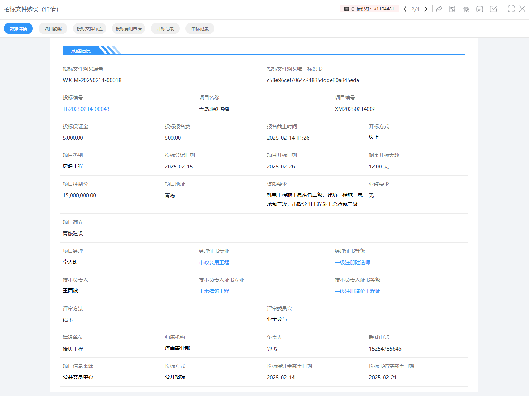The height and width of the screenshot is (396, 529).
Task: Open the 开标记录 tab
Action: pos(165,29)
